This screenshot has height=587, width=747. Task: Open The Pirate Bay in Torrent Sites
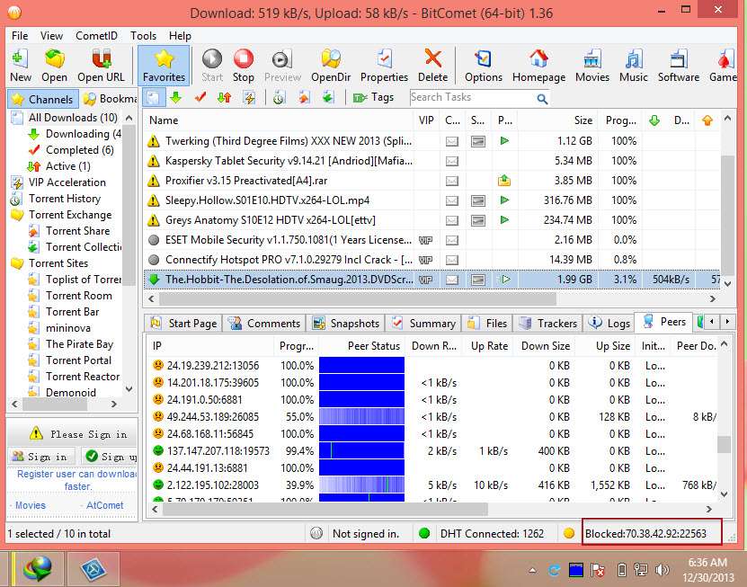[79, 344]
